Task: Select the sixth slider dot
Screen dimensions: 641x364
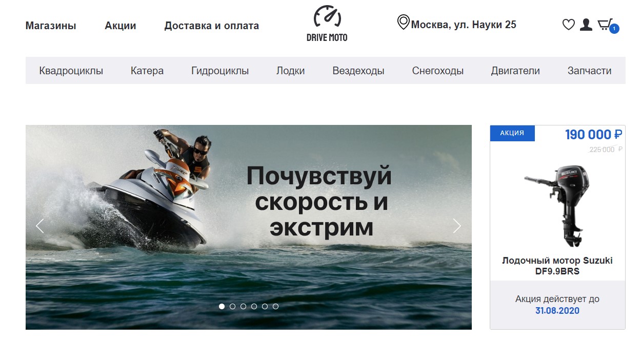Action: click(275, 306)
